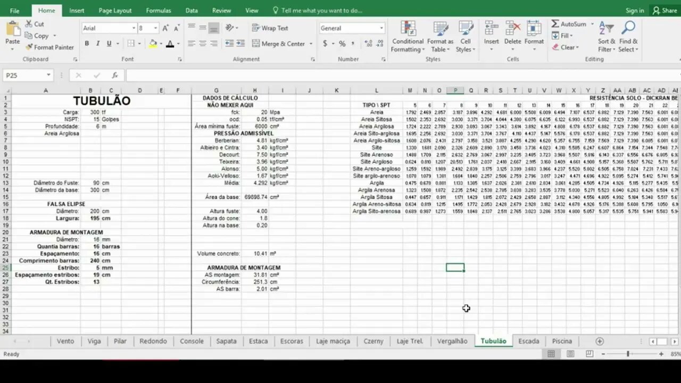Switch to the Formulas ribbon tab
This screenshot has width=681, height=383.
[159, 11]
